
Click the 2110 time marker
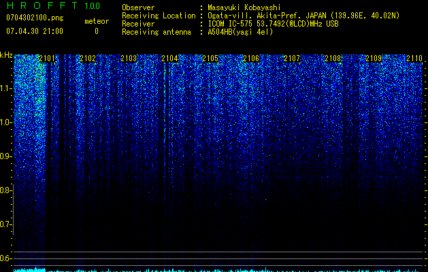click(x=414, y=58)
